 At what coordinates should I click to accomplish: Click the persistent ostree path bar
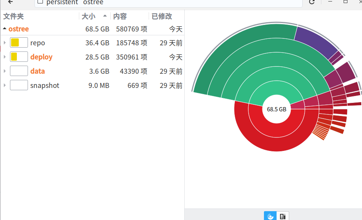(169, 3)
